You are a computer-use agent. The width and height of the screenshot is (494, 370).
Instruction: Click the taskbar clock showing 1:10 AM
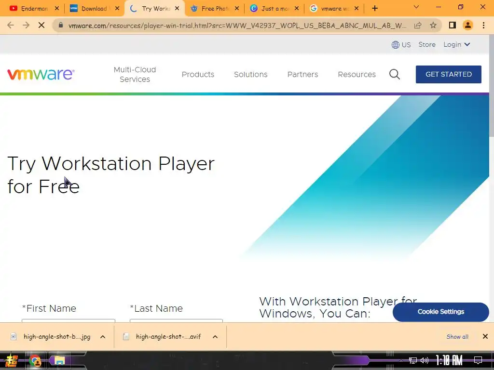coord(449,360)
